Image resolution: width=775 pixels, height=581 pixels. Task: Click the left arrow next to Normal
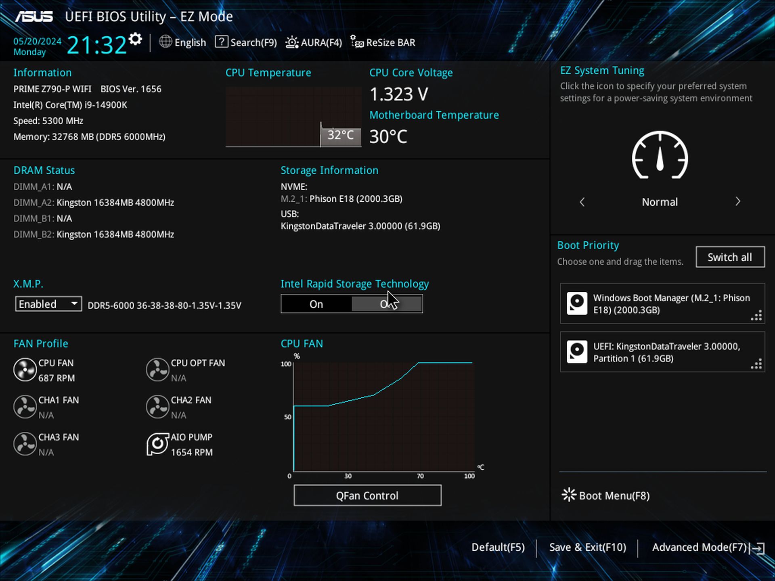[x=582, y=202]
